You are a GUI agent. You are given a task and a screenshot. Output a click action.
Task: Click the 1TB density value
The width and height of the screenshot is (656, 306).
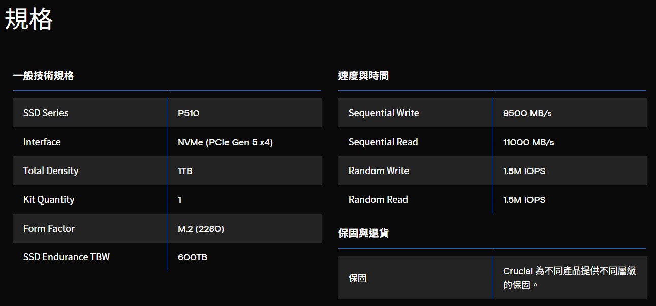pyautogui.click(x=185, y=171)
